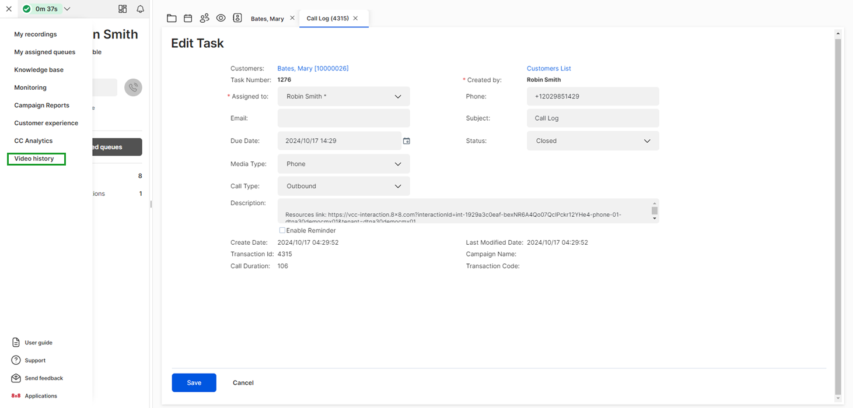Open the Status dropdown
Image resolution: width=853 pixels, height=408 pixels.
(x=593, y=140)
